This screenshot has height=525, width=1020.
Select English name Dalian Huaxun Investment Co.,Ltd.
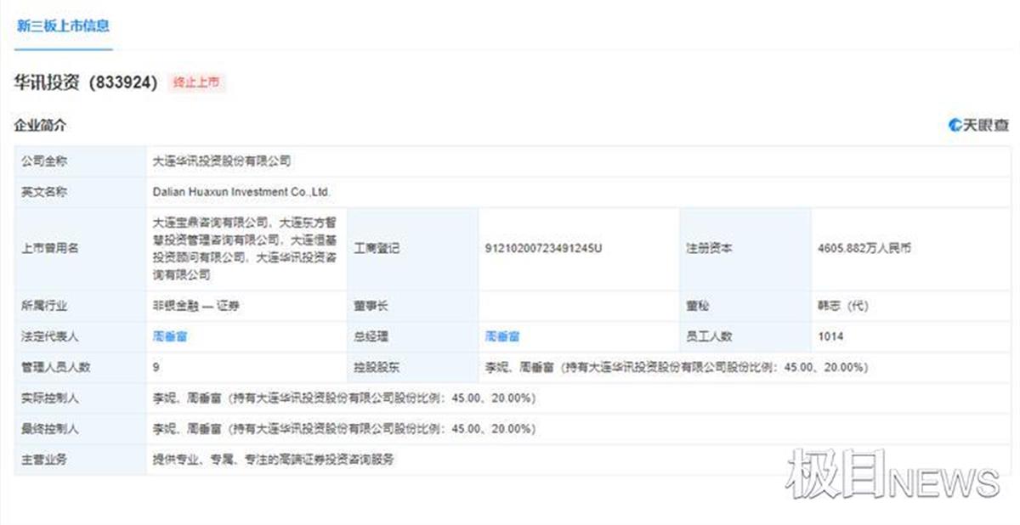pyautogui.click(x=241, y=192)
